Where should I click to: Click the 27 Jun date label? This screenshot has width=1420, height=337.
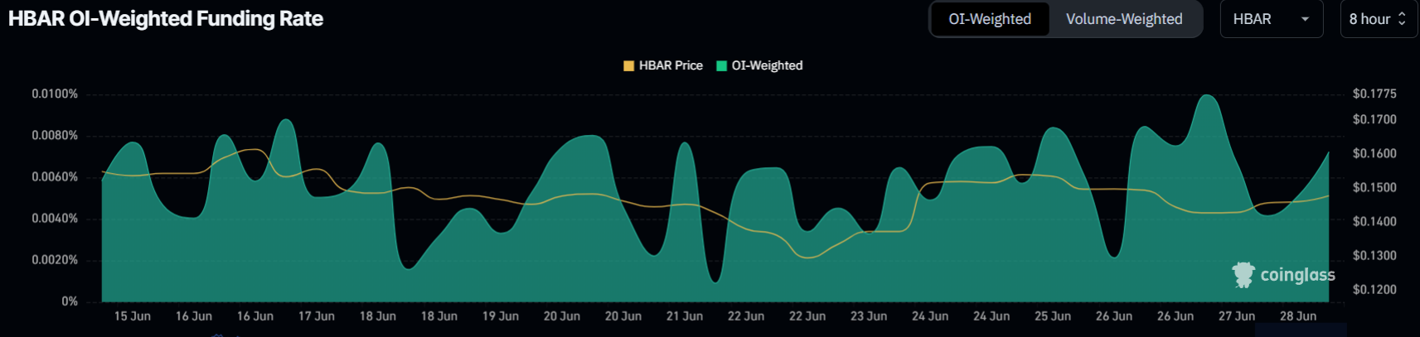pyautogui.click(x=1237, y=316)
